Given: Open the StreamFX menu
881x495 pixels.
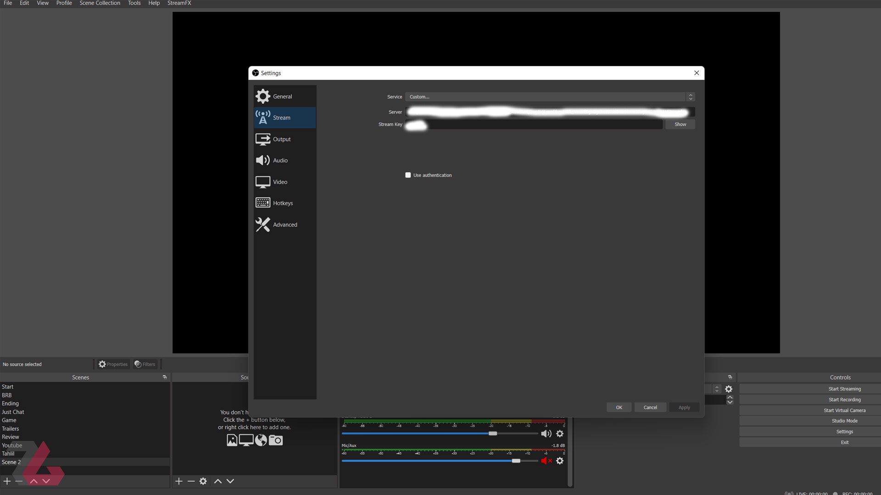Looking at the screenshot, I should point(179,3).
